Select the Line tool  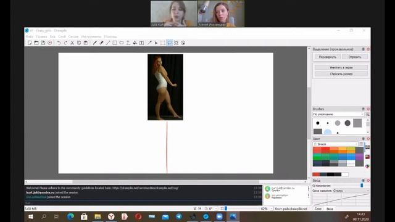point(108,43)
